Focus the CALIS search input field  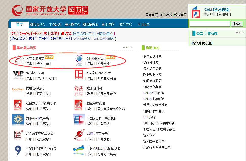pos(210,24)
